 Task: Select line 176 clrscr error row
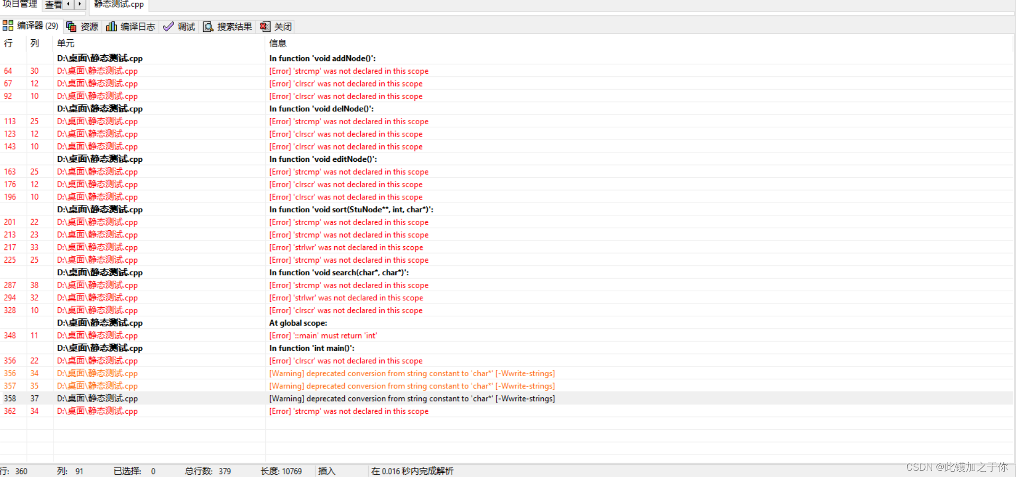coord(507,185)
